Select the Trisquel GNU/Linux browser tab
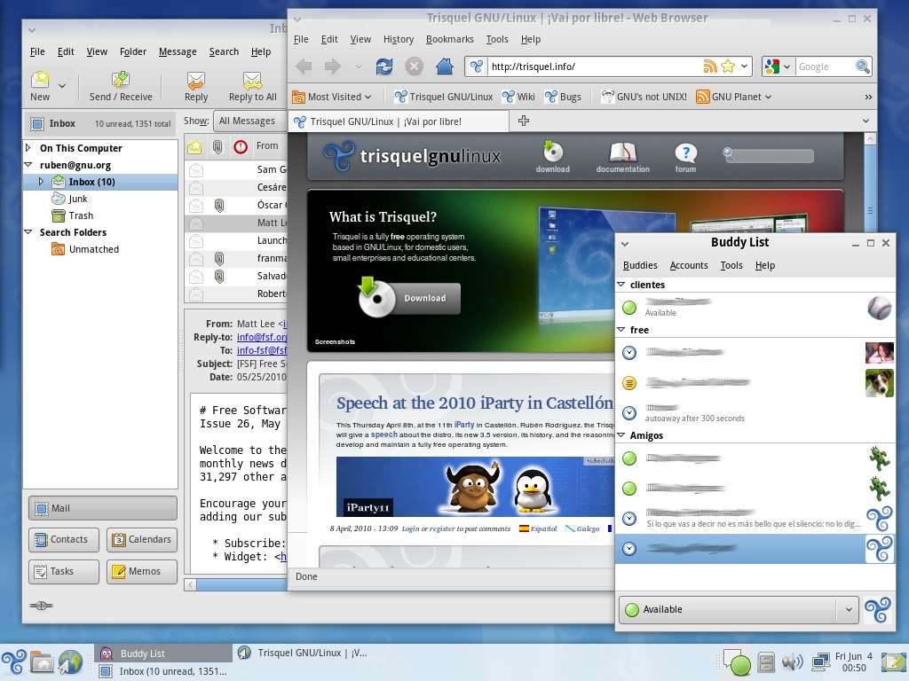This screenshot has width=909, height=681. pyautogui.click(x=399, y=121)
